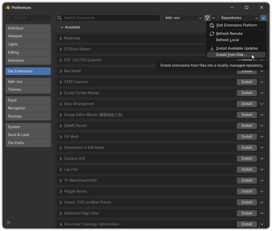272x231 pixels.
Task: Install the Easy Arrangement extension
Action: coord(247,104)
